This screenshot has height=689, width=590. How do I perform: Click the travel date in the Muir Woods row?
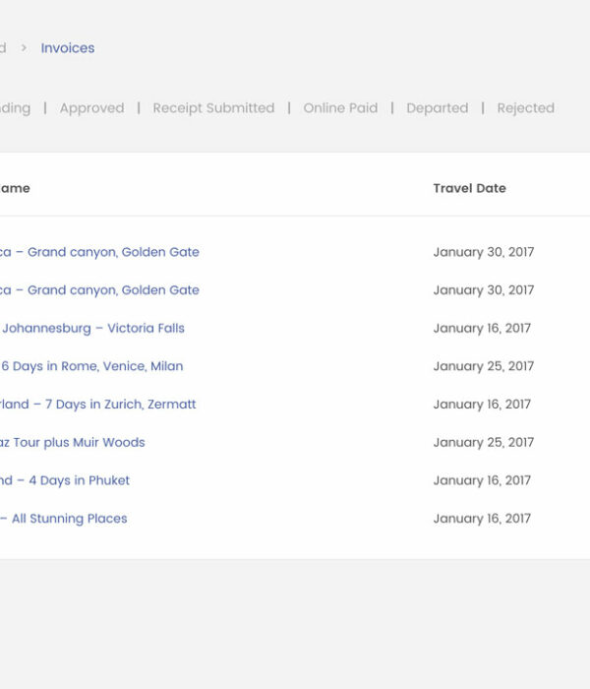coord(483,443)
